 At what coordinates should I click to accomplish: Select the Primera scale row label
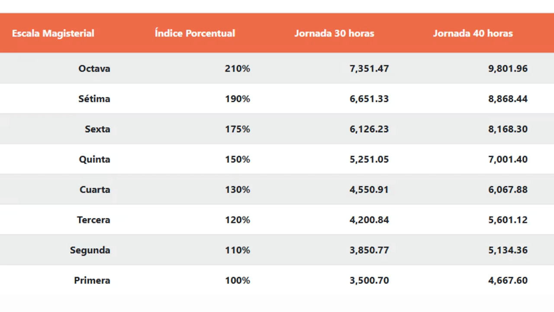[x=92, y=281]
